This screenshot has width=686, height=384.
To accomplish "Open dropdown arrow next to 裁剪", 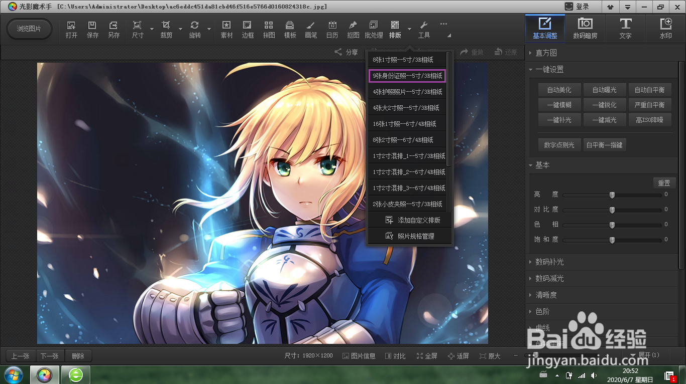I will 180,29.
